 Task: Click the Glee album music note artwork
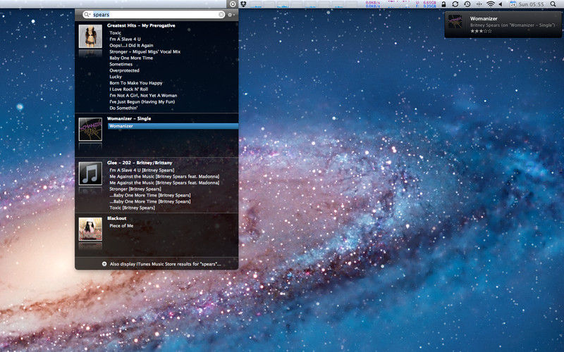click(90, 173)
